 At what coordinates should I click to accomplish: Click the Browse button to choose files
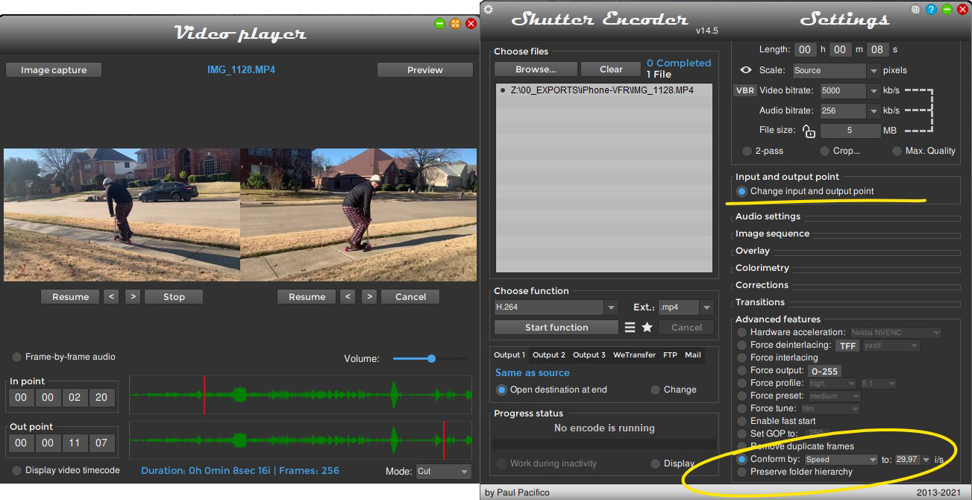click(535, 69)
